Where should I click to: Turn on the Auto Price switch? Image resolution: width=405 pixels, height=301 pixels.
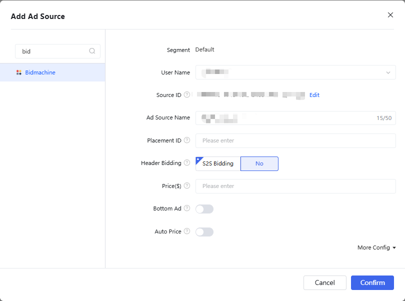tap(204, 232)
